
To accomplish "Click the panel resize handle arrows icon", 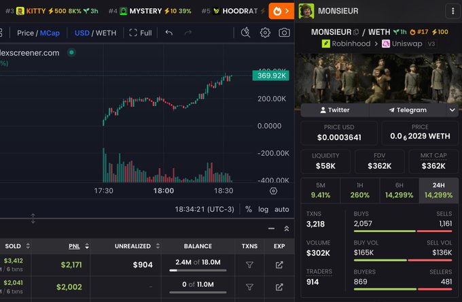I will (x=33, y=218).
